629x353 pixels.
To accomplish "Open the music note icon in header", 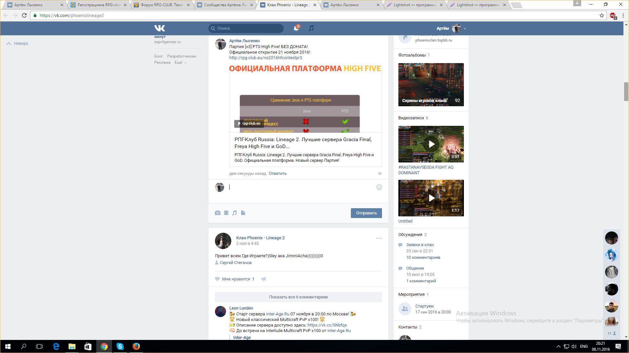I will 311,28.
